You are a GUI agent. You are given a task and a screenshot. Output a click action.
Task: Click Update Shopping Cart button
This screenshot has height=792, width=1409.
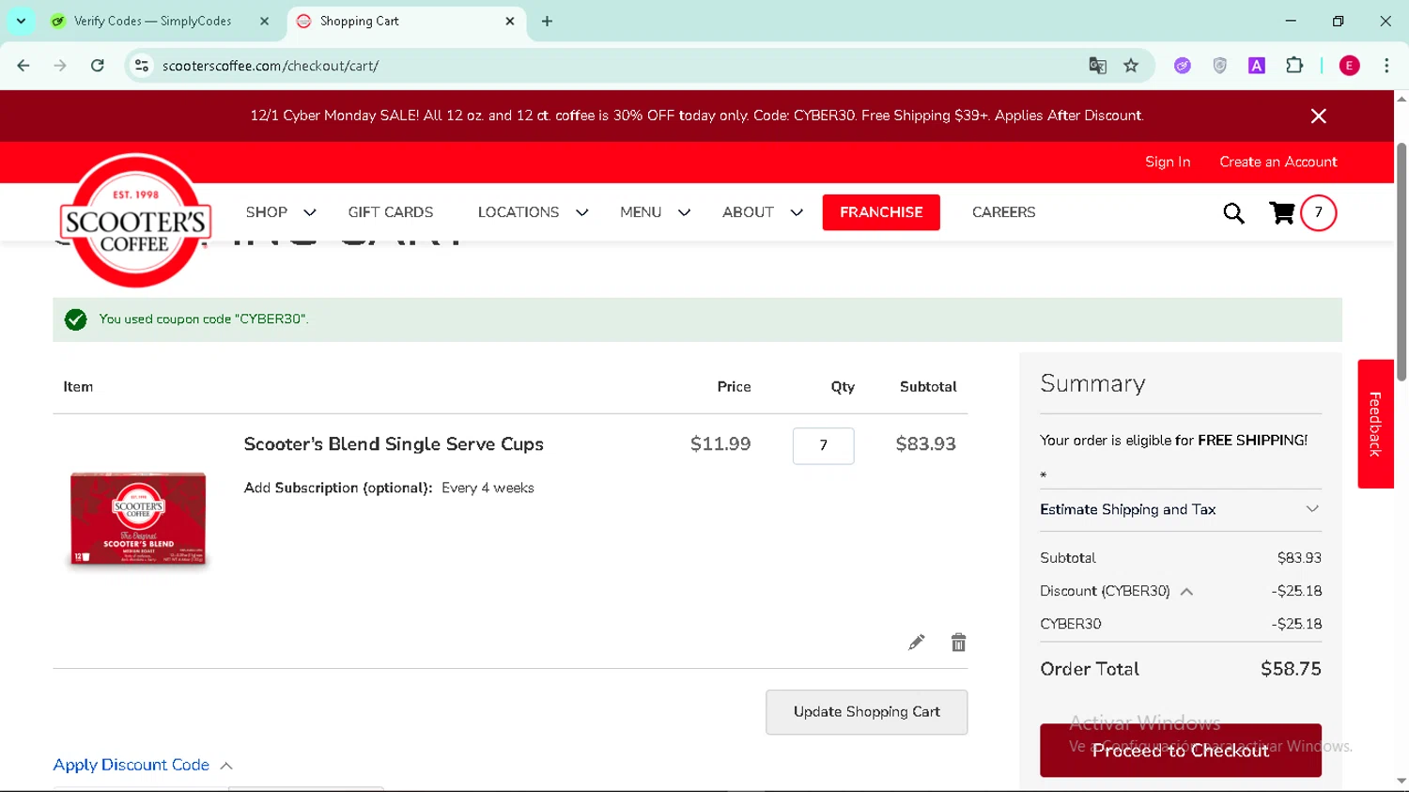(x=866, y=712)
